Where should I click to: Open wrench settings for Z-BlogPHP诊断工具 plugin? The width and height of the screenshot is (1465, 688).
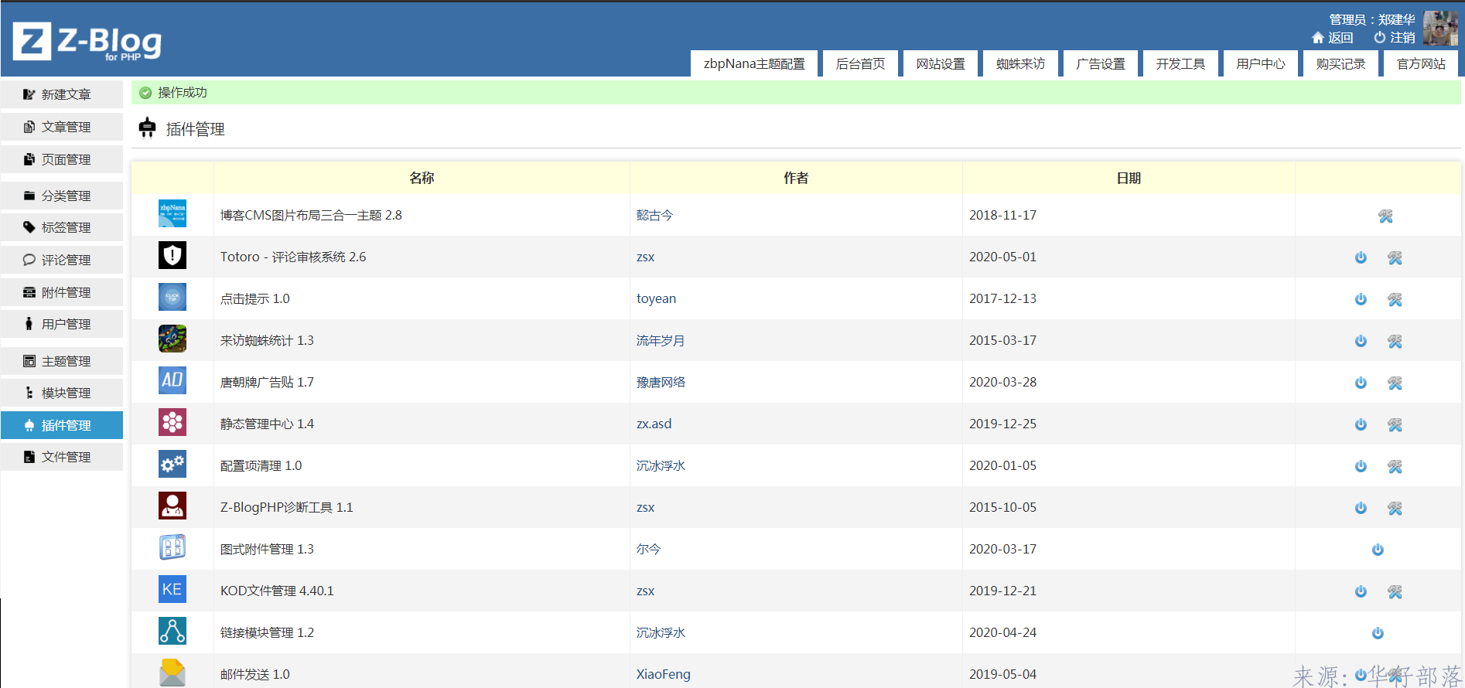click(x=1395, y=509)
